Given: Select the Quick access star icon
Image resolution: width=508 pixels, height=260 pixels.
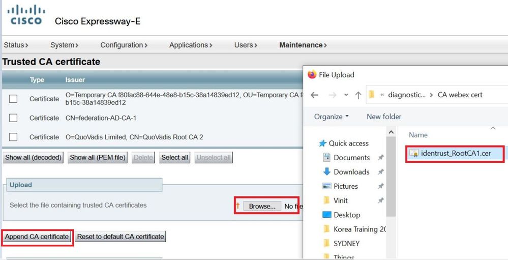Looking at the screenshot, I should pyautogui.click(x=322, y=143).
